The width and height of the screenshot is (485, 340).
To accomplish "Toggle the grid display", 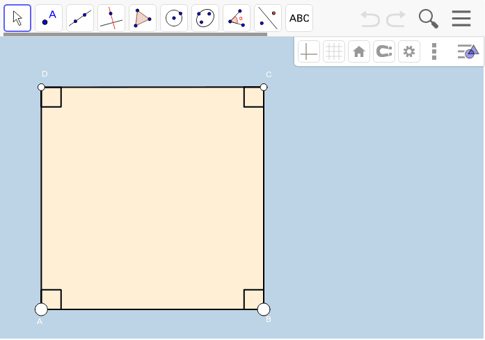I will coord(334,51).
